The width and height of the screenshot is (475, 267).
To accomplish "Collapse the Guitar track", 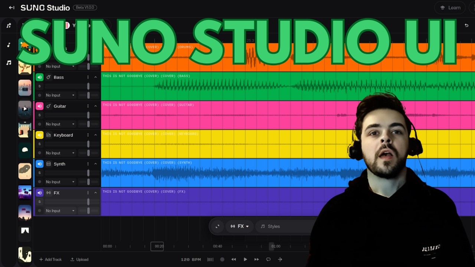I will [x=95, y=106].
